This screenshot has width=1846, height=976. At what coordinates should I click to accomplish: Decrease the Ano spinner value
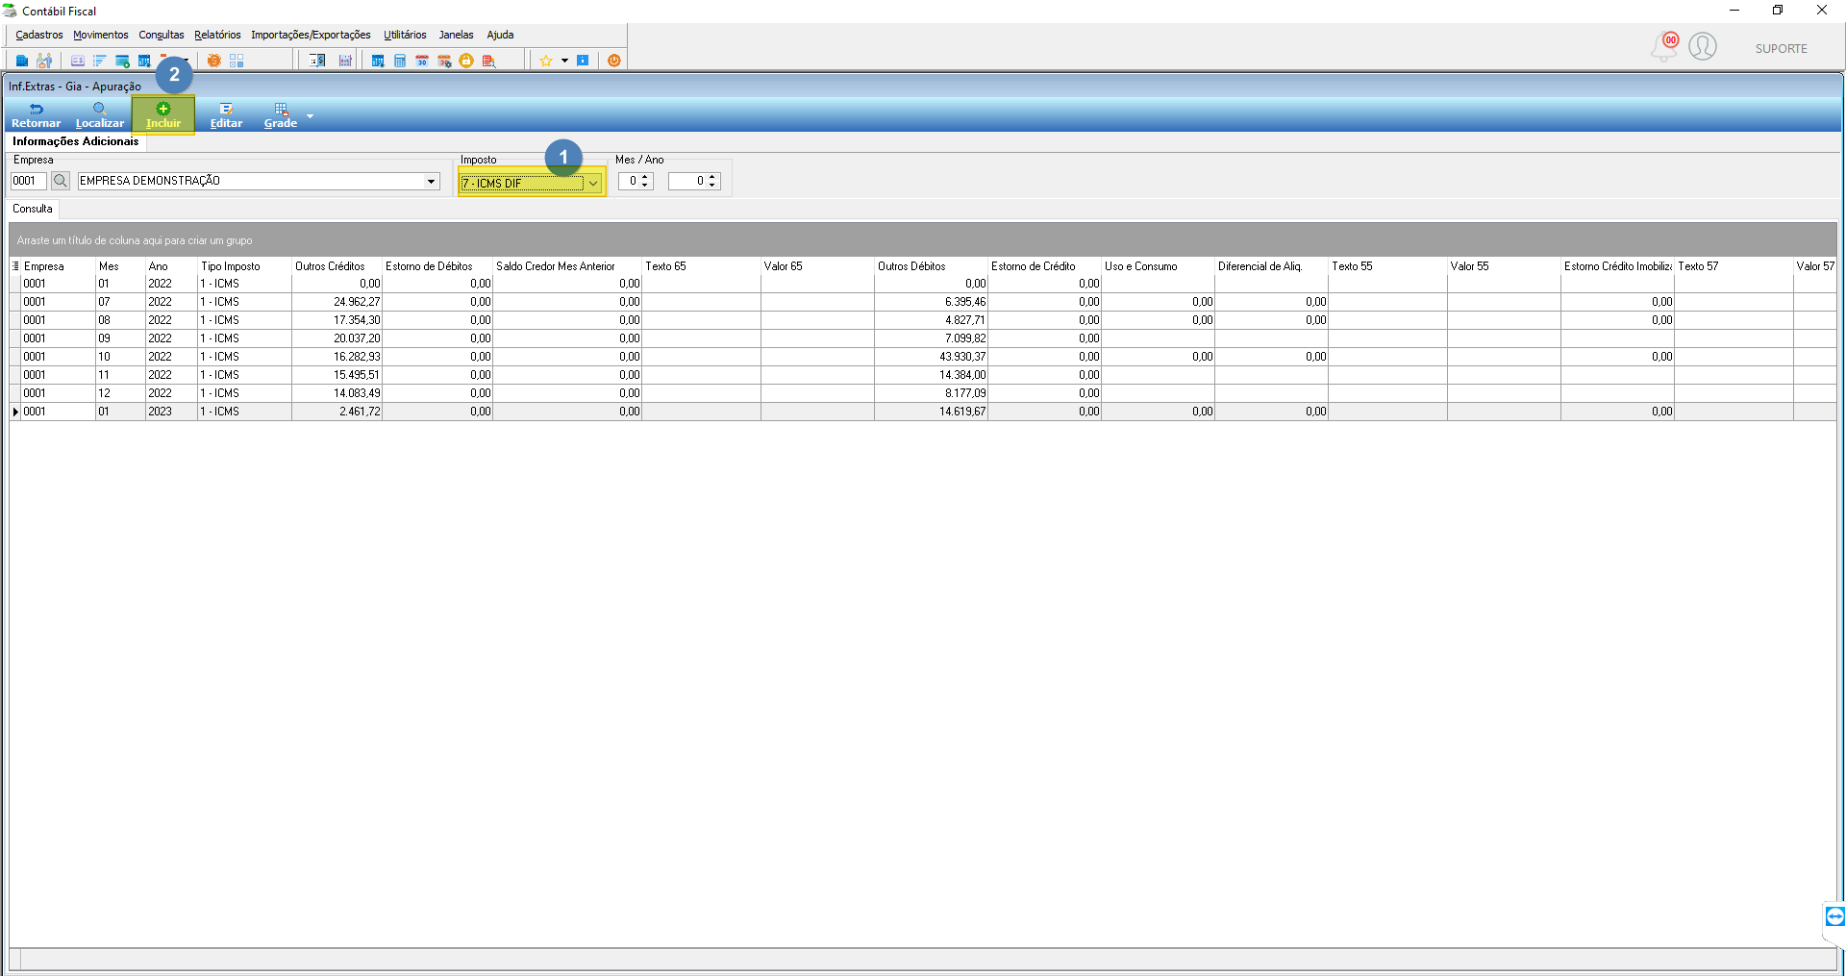(x=712, y=185)
